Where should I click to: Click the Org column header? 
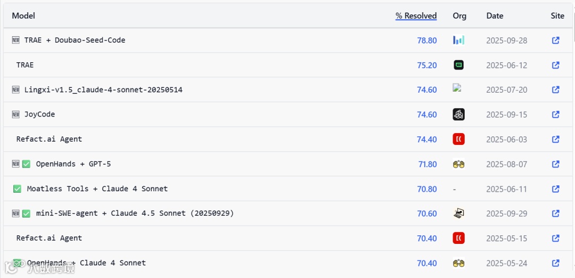(x=459, y=16)
